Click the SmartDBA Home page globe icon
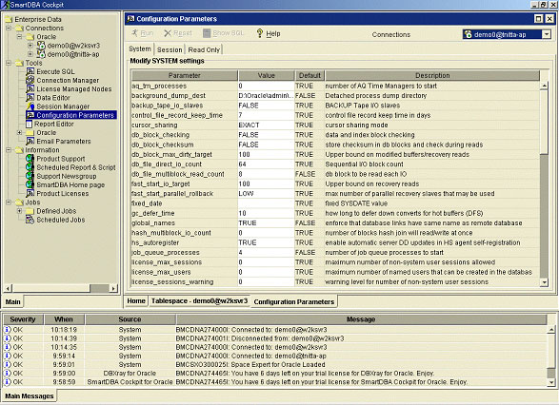The height and width of the screenshot is (405, 559). pos(30,184)
